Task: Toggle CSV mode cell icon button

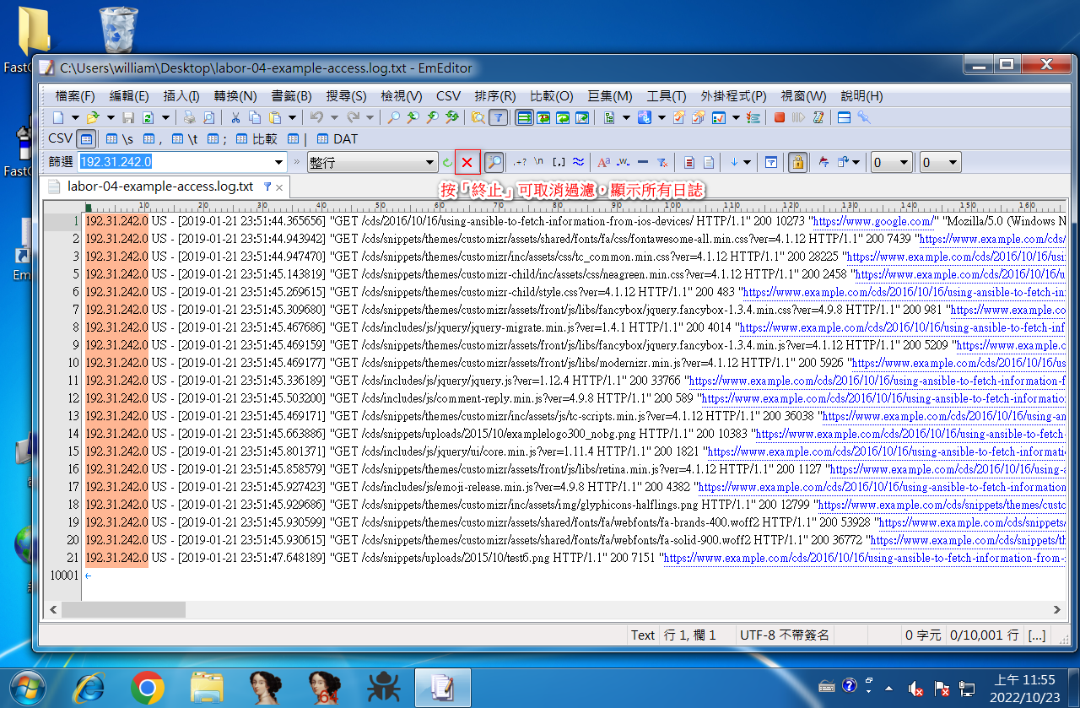Action: pos(86,140)
